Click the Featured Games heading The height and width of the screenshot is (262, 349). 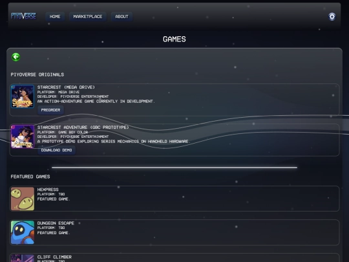[30, 177]
